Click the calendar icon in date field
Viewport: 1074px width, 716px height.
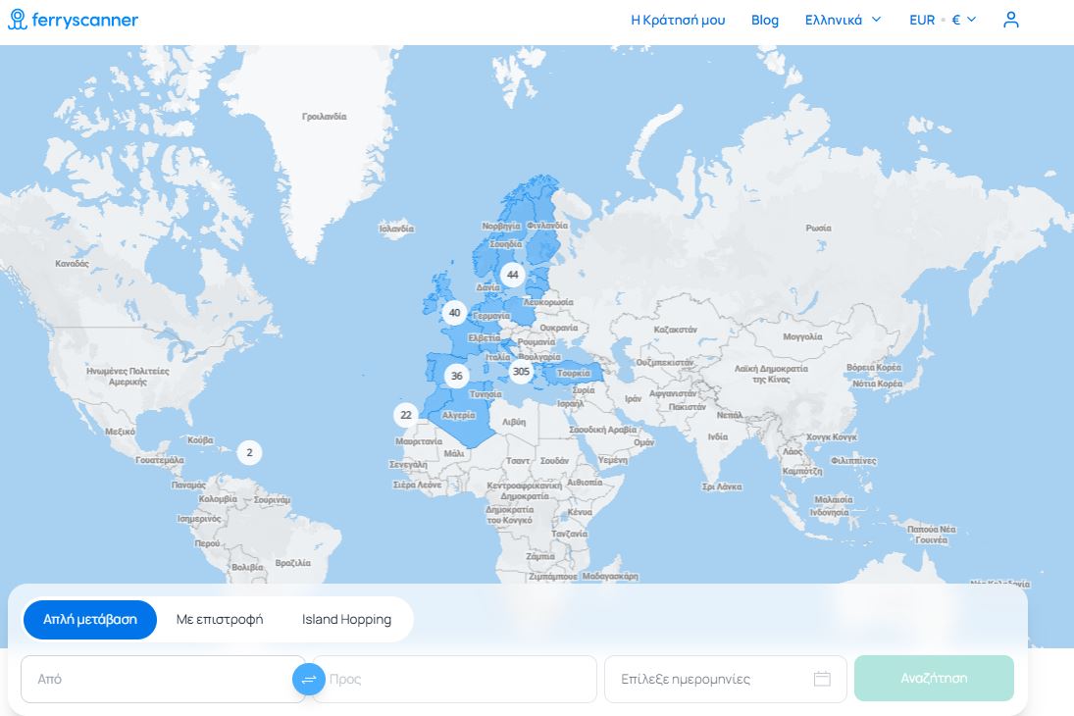[x=822, y=679]
